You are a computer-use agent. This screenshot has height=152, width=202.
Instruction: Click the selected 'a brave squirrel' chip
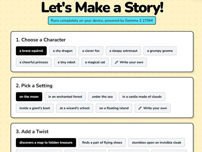pyautogui.click(x=31, y=51)
